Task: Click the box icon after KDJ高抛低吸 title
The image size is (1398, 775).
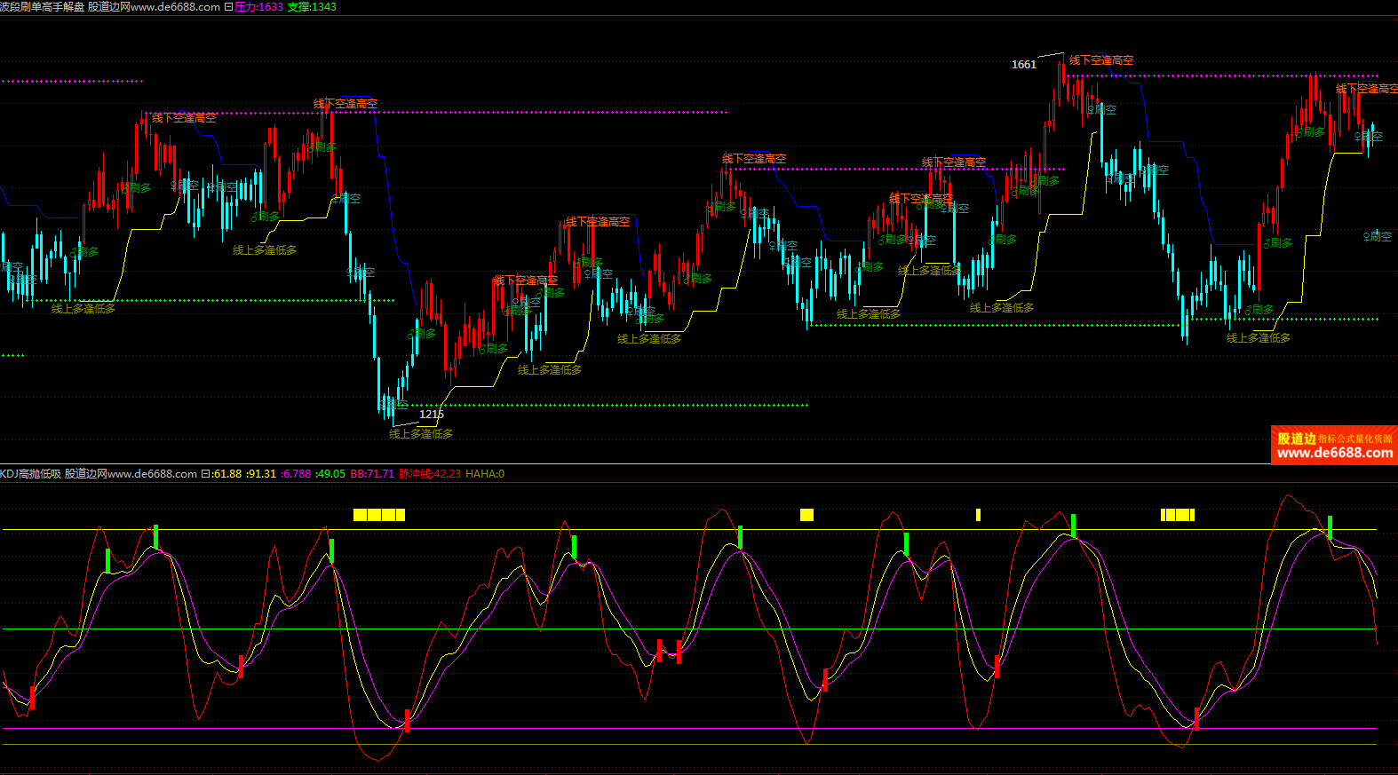Action: tap(205, 474)
